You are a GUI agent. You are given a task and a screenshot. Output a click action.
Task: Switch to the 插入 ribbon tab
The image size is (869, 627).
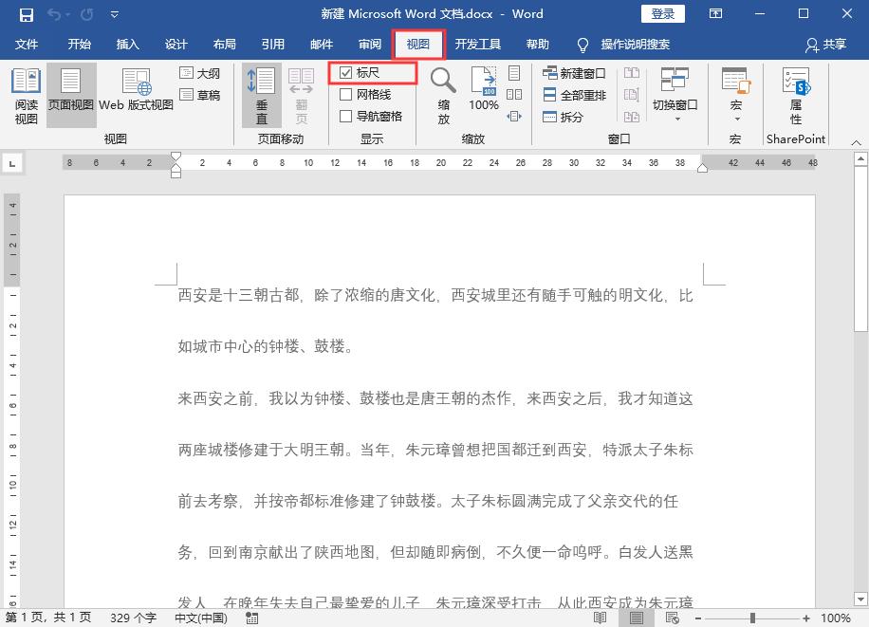pyautogui.click(x=128, y=44)
